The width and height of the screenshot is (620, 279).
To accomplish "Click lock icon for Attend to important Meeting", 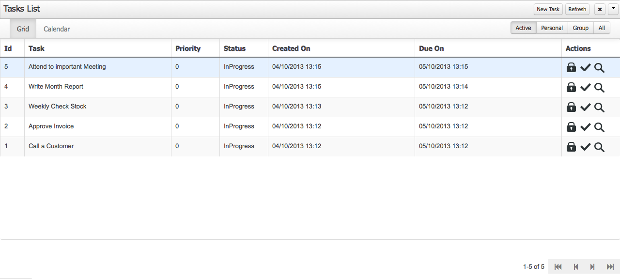I will coord(571,67).
